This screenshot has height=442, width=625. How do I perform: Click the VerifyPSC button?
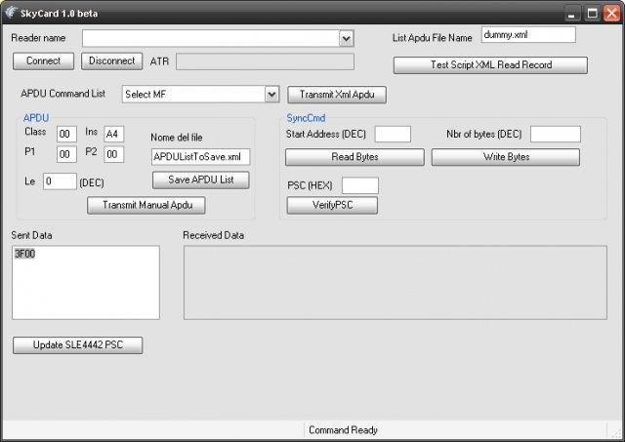(x=332, y=206)
